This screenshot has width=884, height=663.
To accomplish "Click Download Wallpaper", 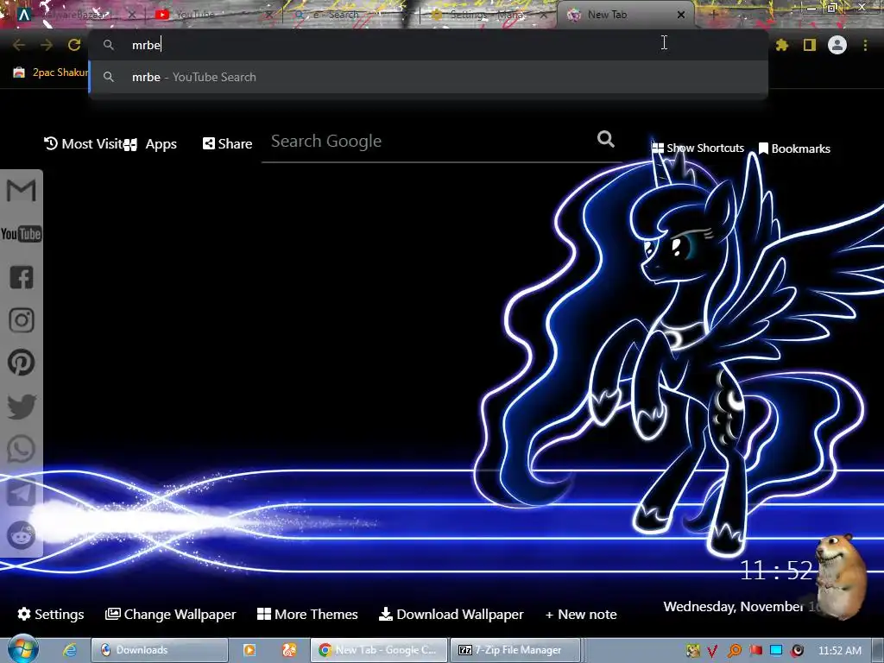I will click(x=451, y=615).
